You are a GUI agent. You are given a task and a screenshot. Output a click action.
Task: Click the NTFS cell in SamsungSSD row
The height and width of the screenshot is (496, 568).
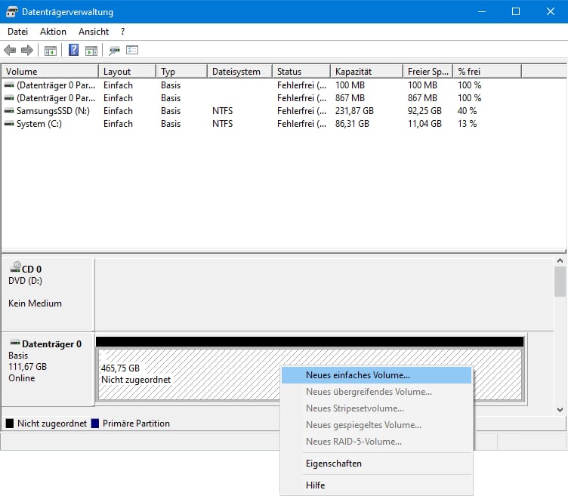coord(222,111)
